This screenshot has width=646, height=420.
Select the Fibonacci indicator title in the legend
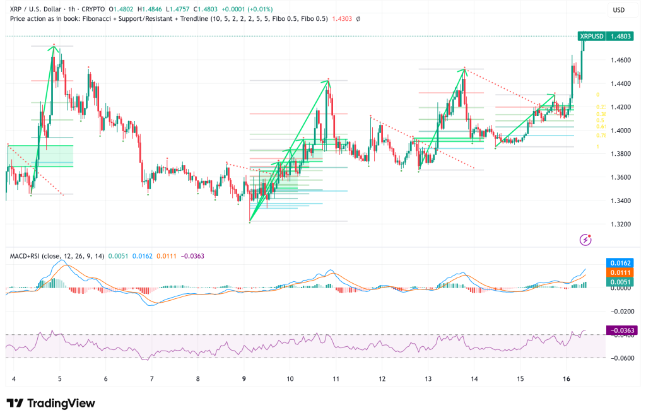click(96, 20)
